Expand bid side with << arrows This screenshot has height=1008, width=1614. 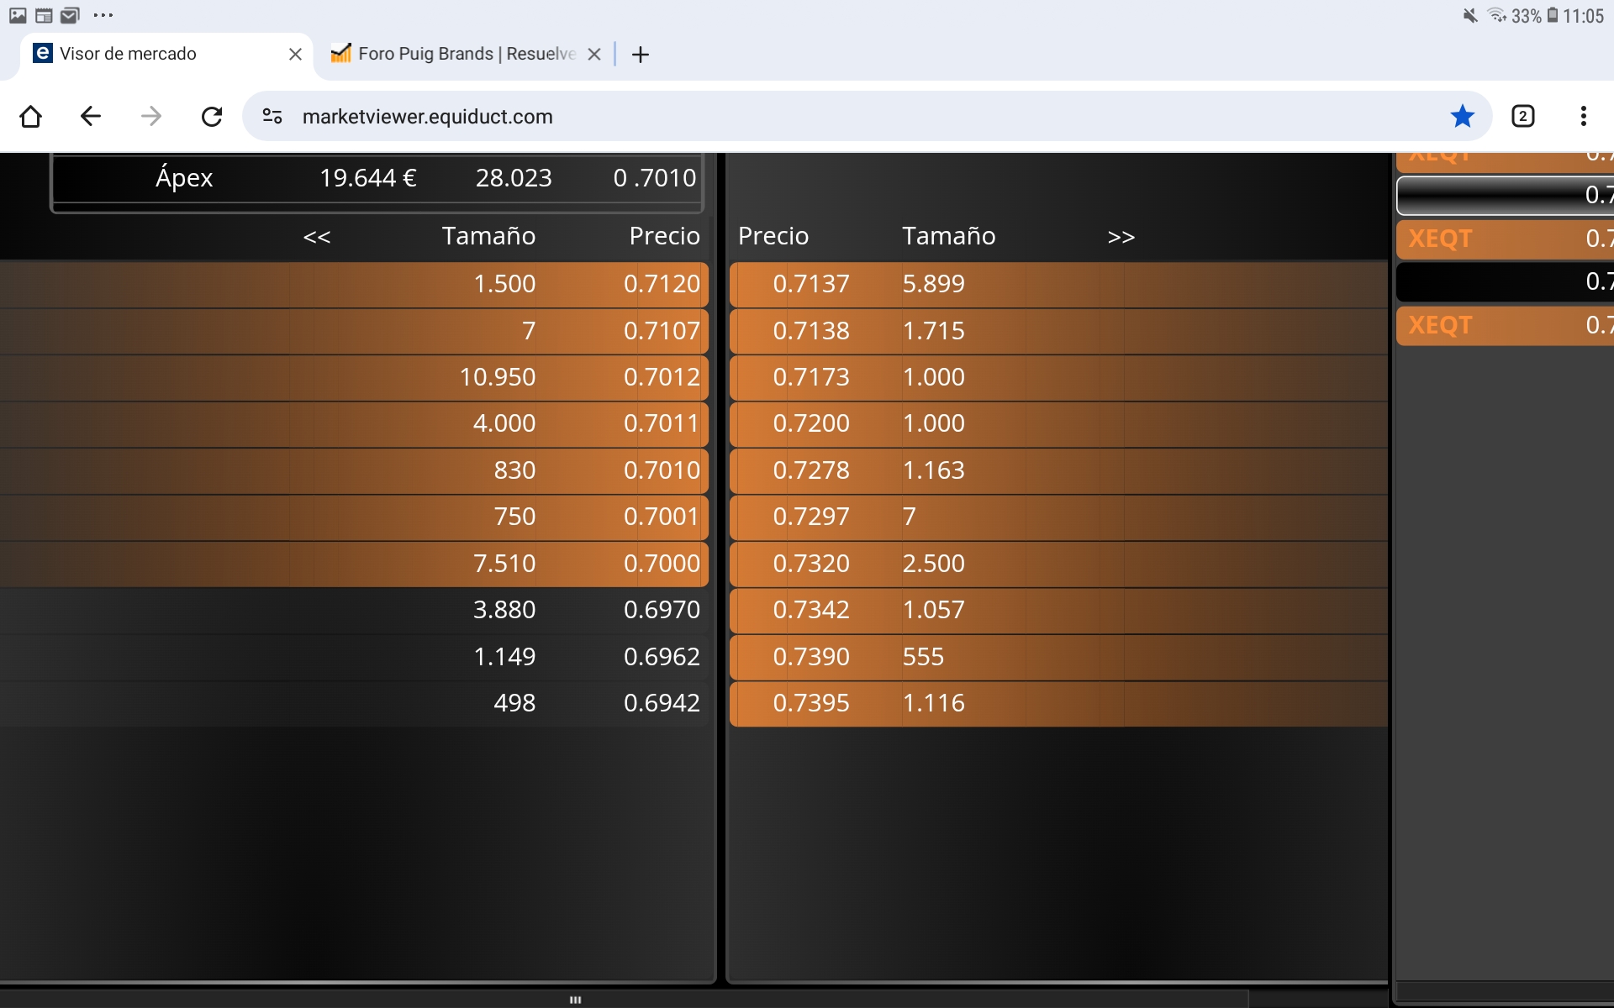(317, 237)
